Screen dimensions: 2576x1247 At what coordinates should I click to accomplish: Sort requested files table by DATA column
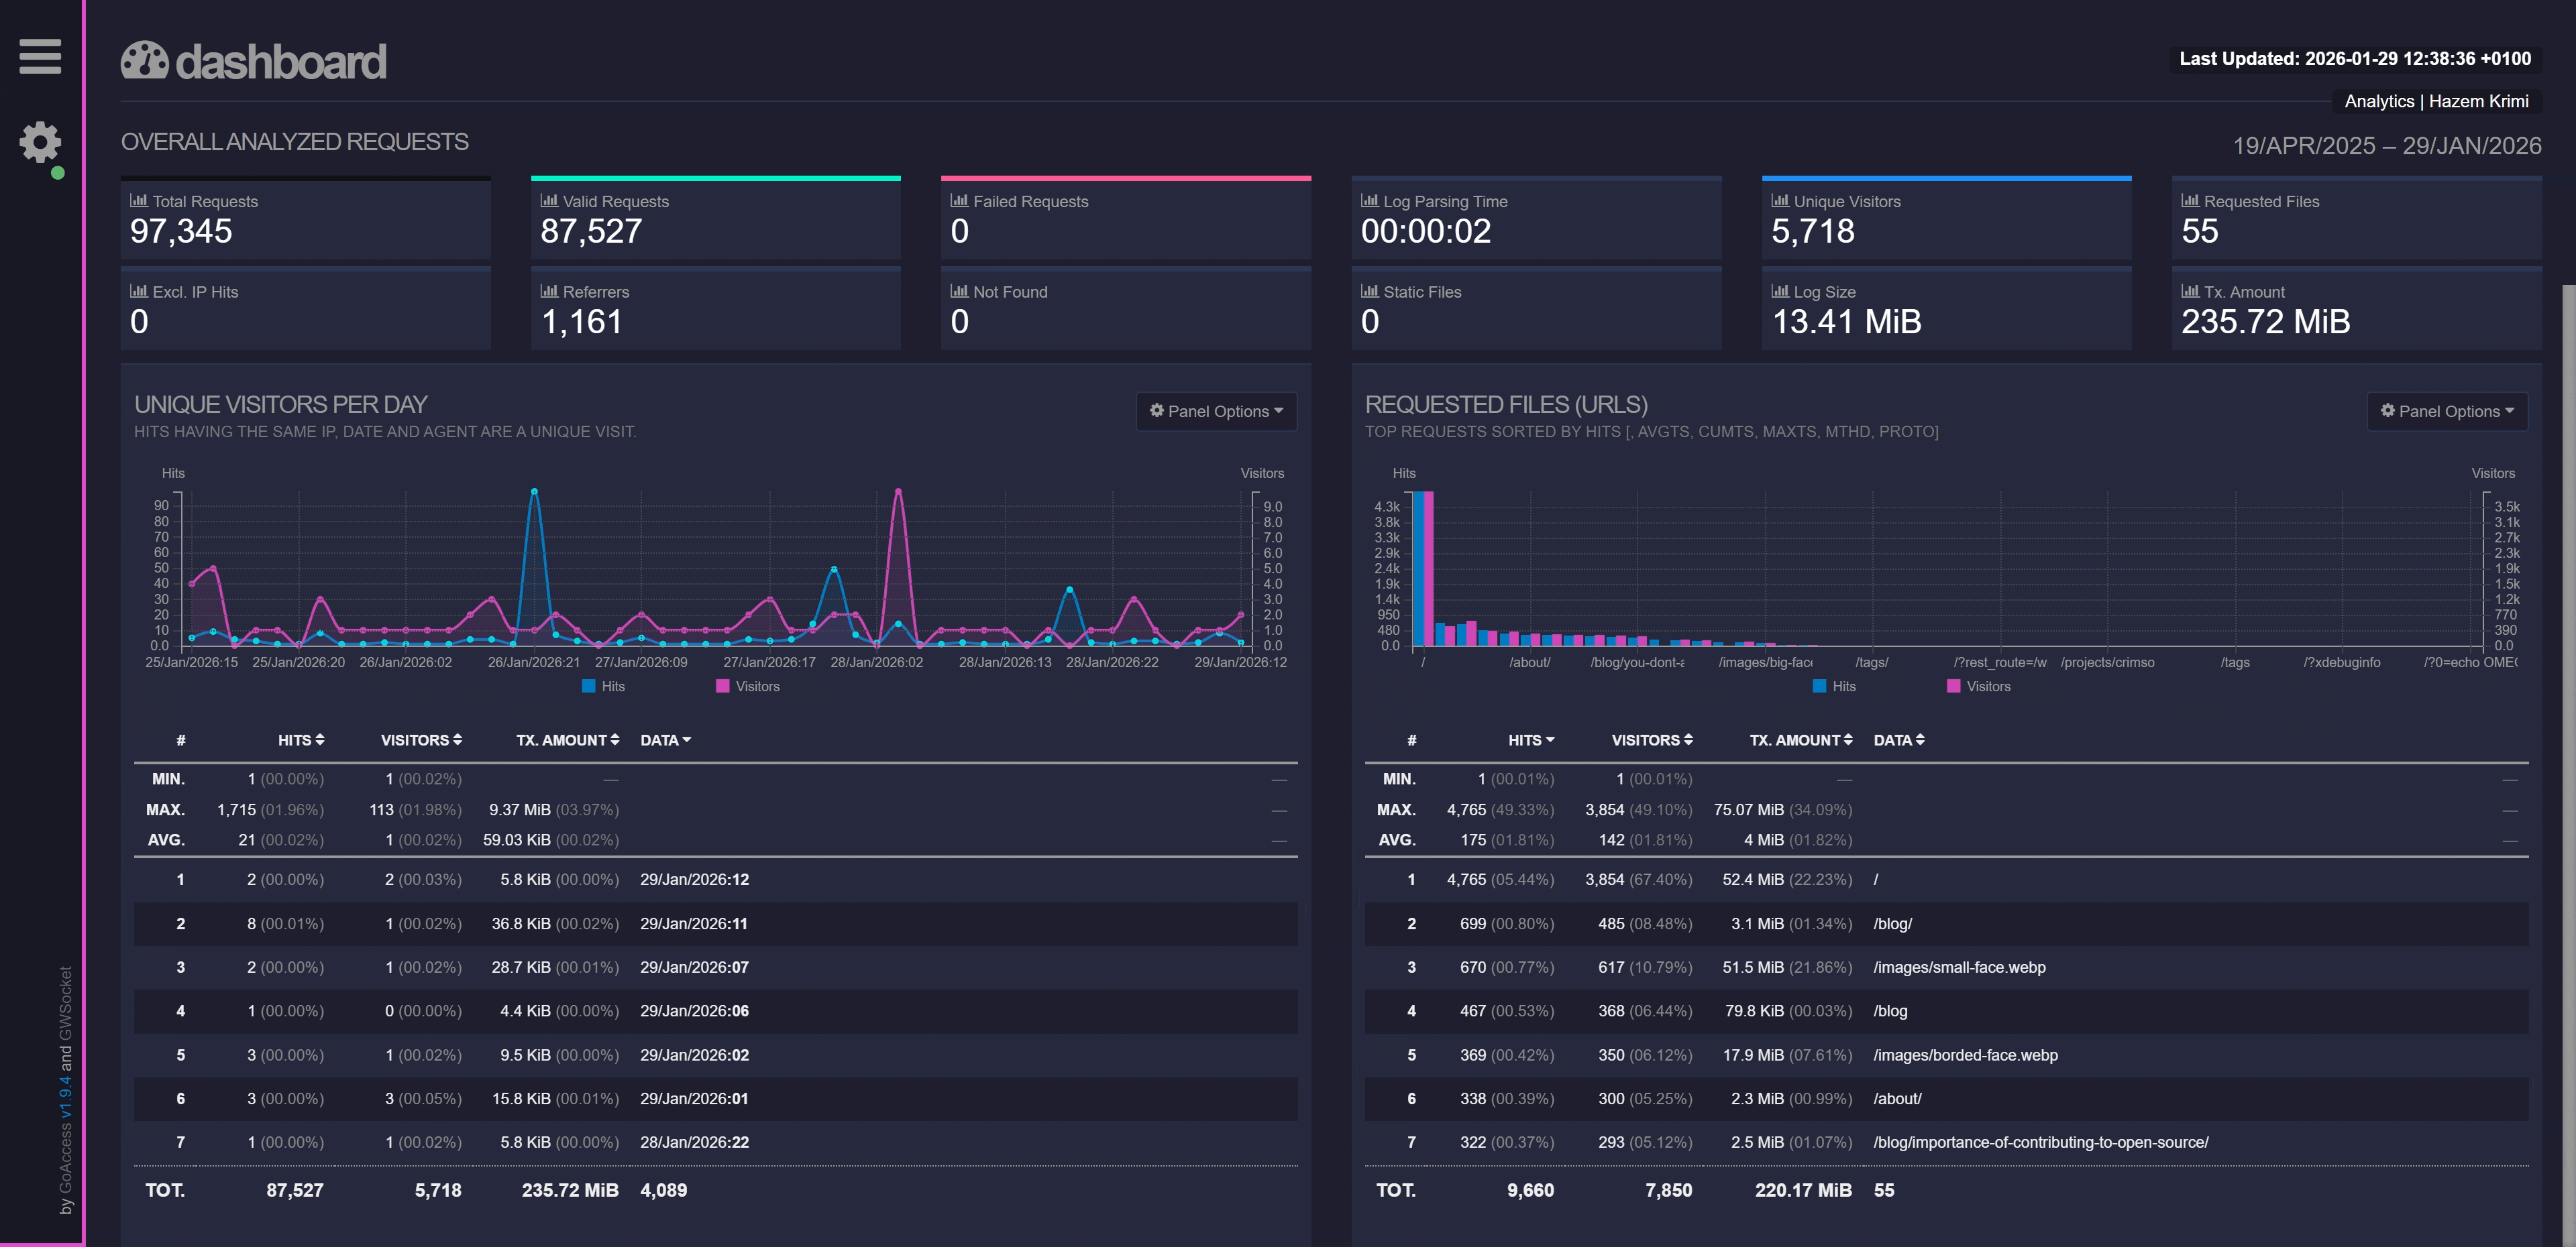[x=1899, y=740]
